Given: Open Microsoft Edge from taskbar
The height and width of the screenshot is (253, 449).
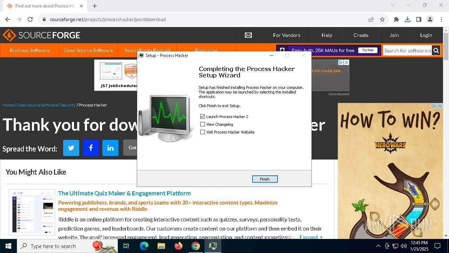Looking at the screenshot, I should (x=144, y=246).
